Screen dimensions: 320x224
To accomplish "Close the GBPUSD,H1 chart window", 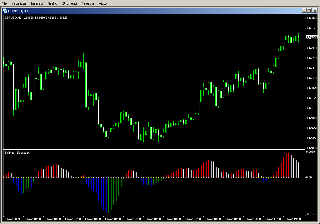I will coord(315,11).
